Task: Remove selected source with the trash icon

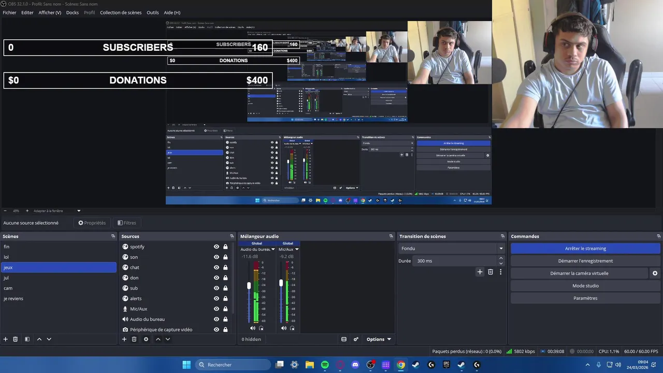Action: (x=134, y=339)
